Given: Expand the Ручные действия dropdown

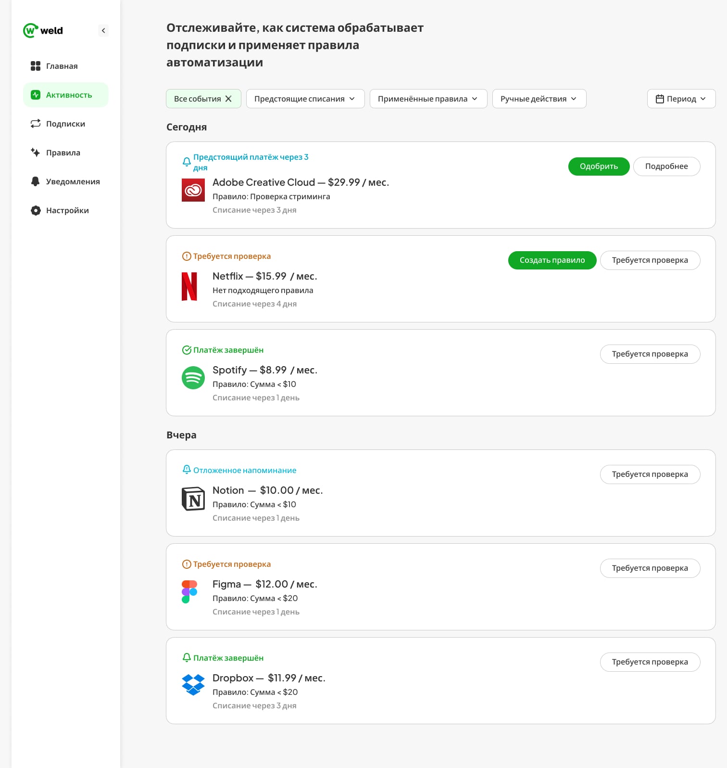Looking at the screenshot, I should point(539,99).
